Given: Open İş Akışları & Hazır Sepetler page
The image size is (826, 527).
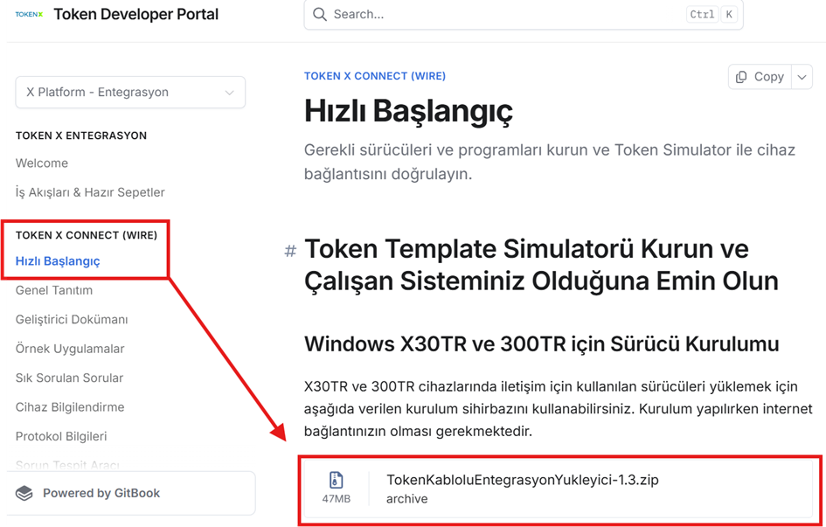Looking at the screenshot, I should [90, 192].
